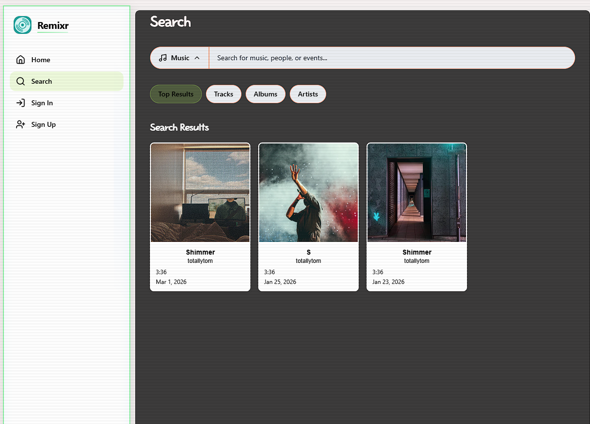The width and height of the screenshot is (590, 424).
Task: Click the Sign In arrow icon
Action: click(20, 103)
